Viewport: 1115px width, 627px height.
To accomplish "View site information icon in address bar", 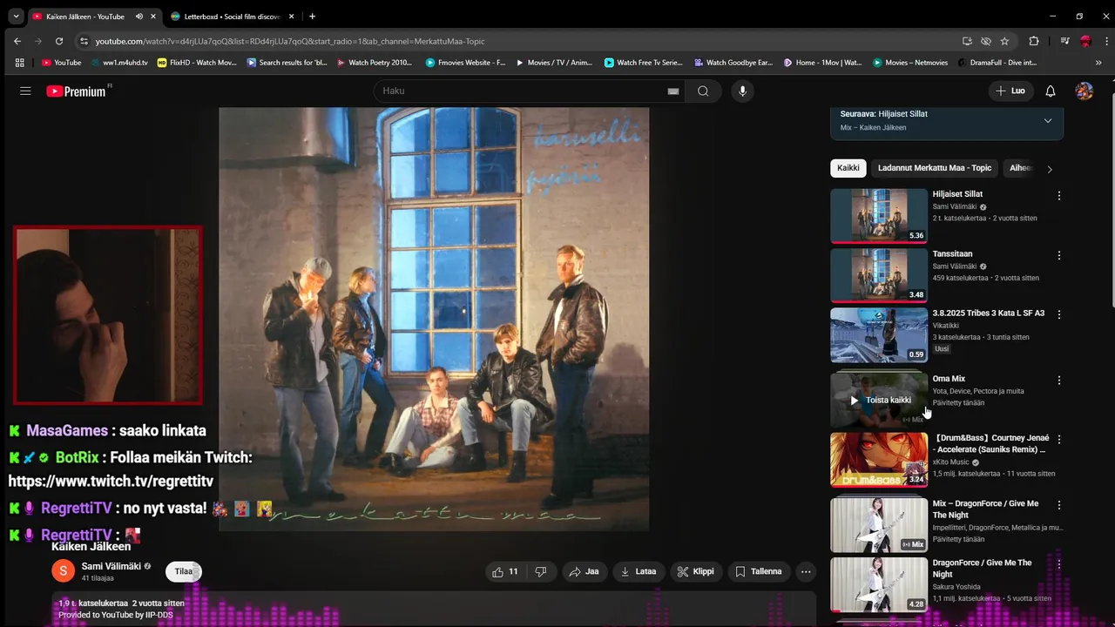I will point(84,41).
